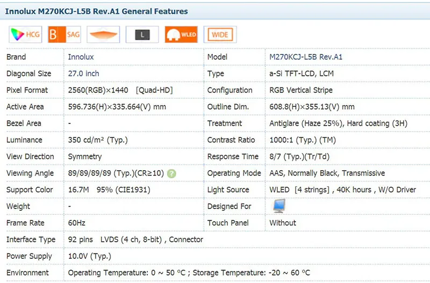Click the Interface Type row label

click(x=31, y=240)
